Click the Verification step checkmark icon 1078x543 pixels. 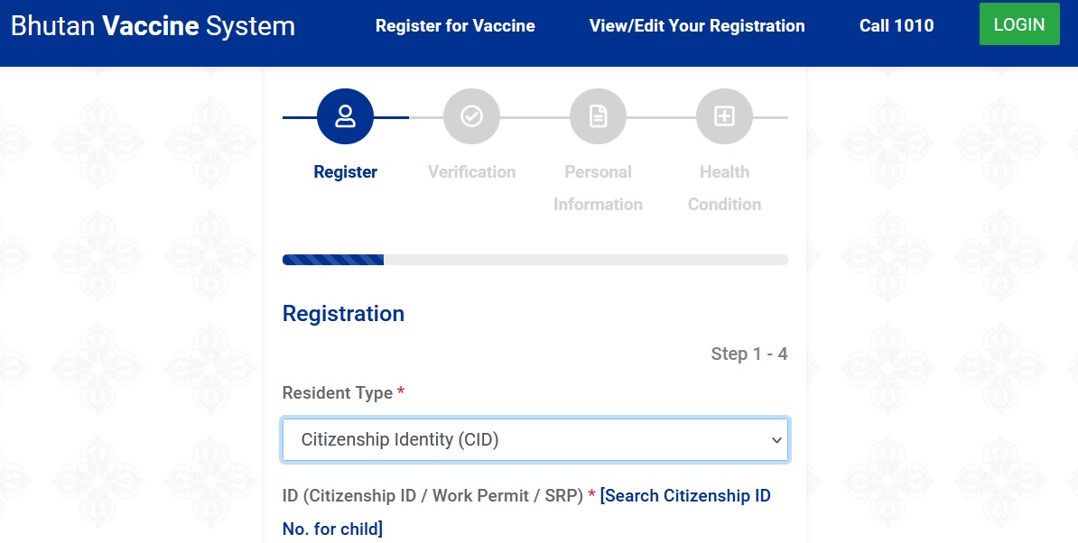(x=471, y=116)
